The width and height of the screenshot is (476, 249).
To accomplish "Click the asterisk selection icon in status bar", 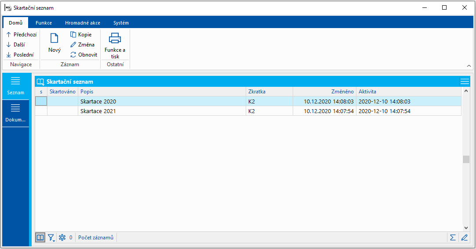I will tap(62, 238).
